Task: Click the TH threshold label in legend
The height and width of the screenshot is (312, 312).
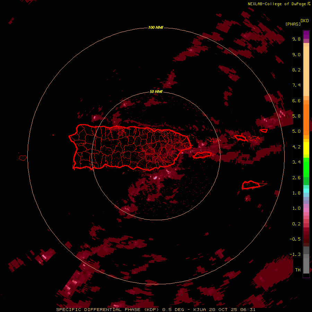Action: pyautogui.click(x=298, y=270)
